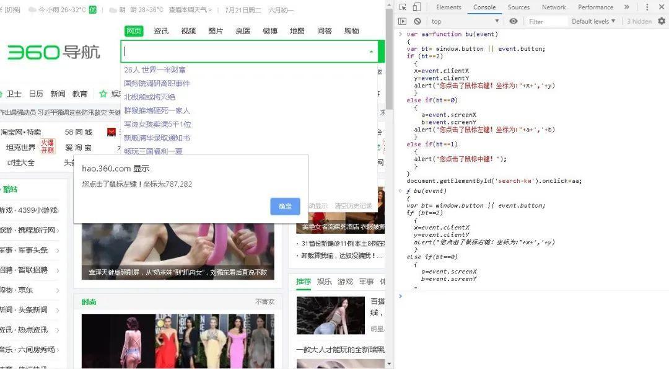
Task: Select the 推荐 news tab
Action: (x=304, y=282)
